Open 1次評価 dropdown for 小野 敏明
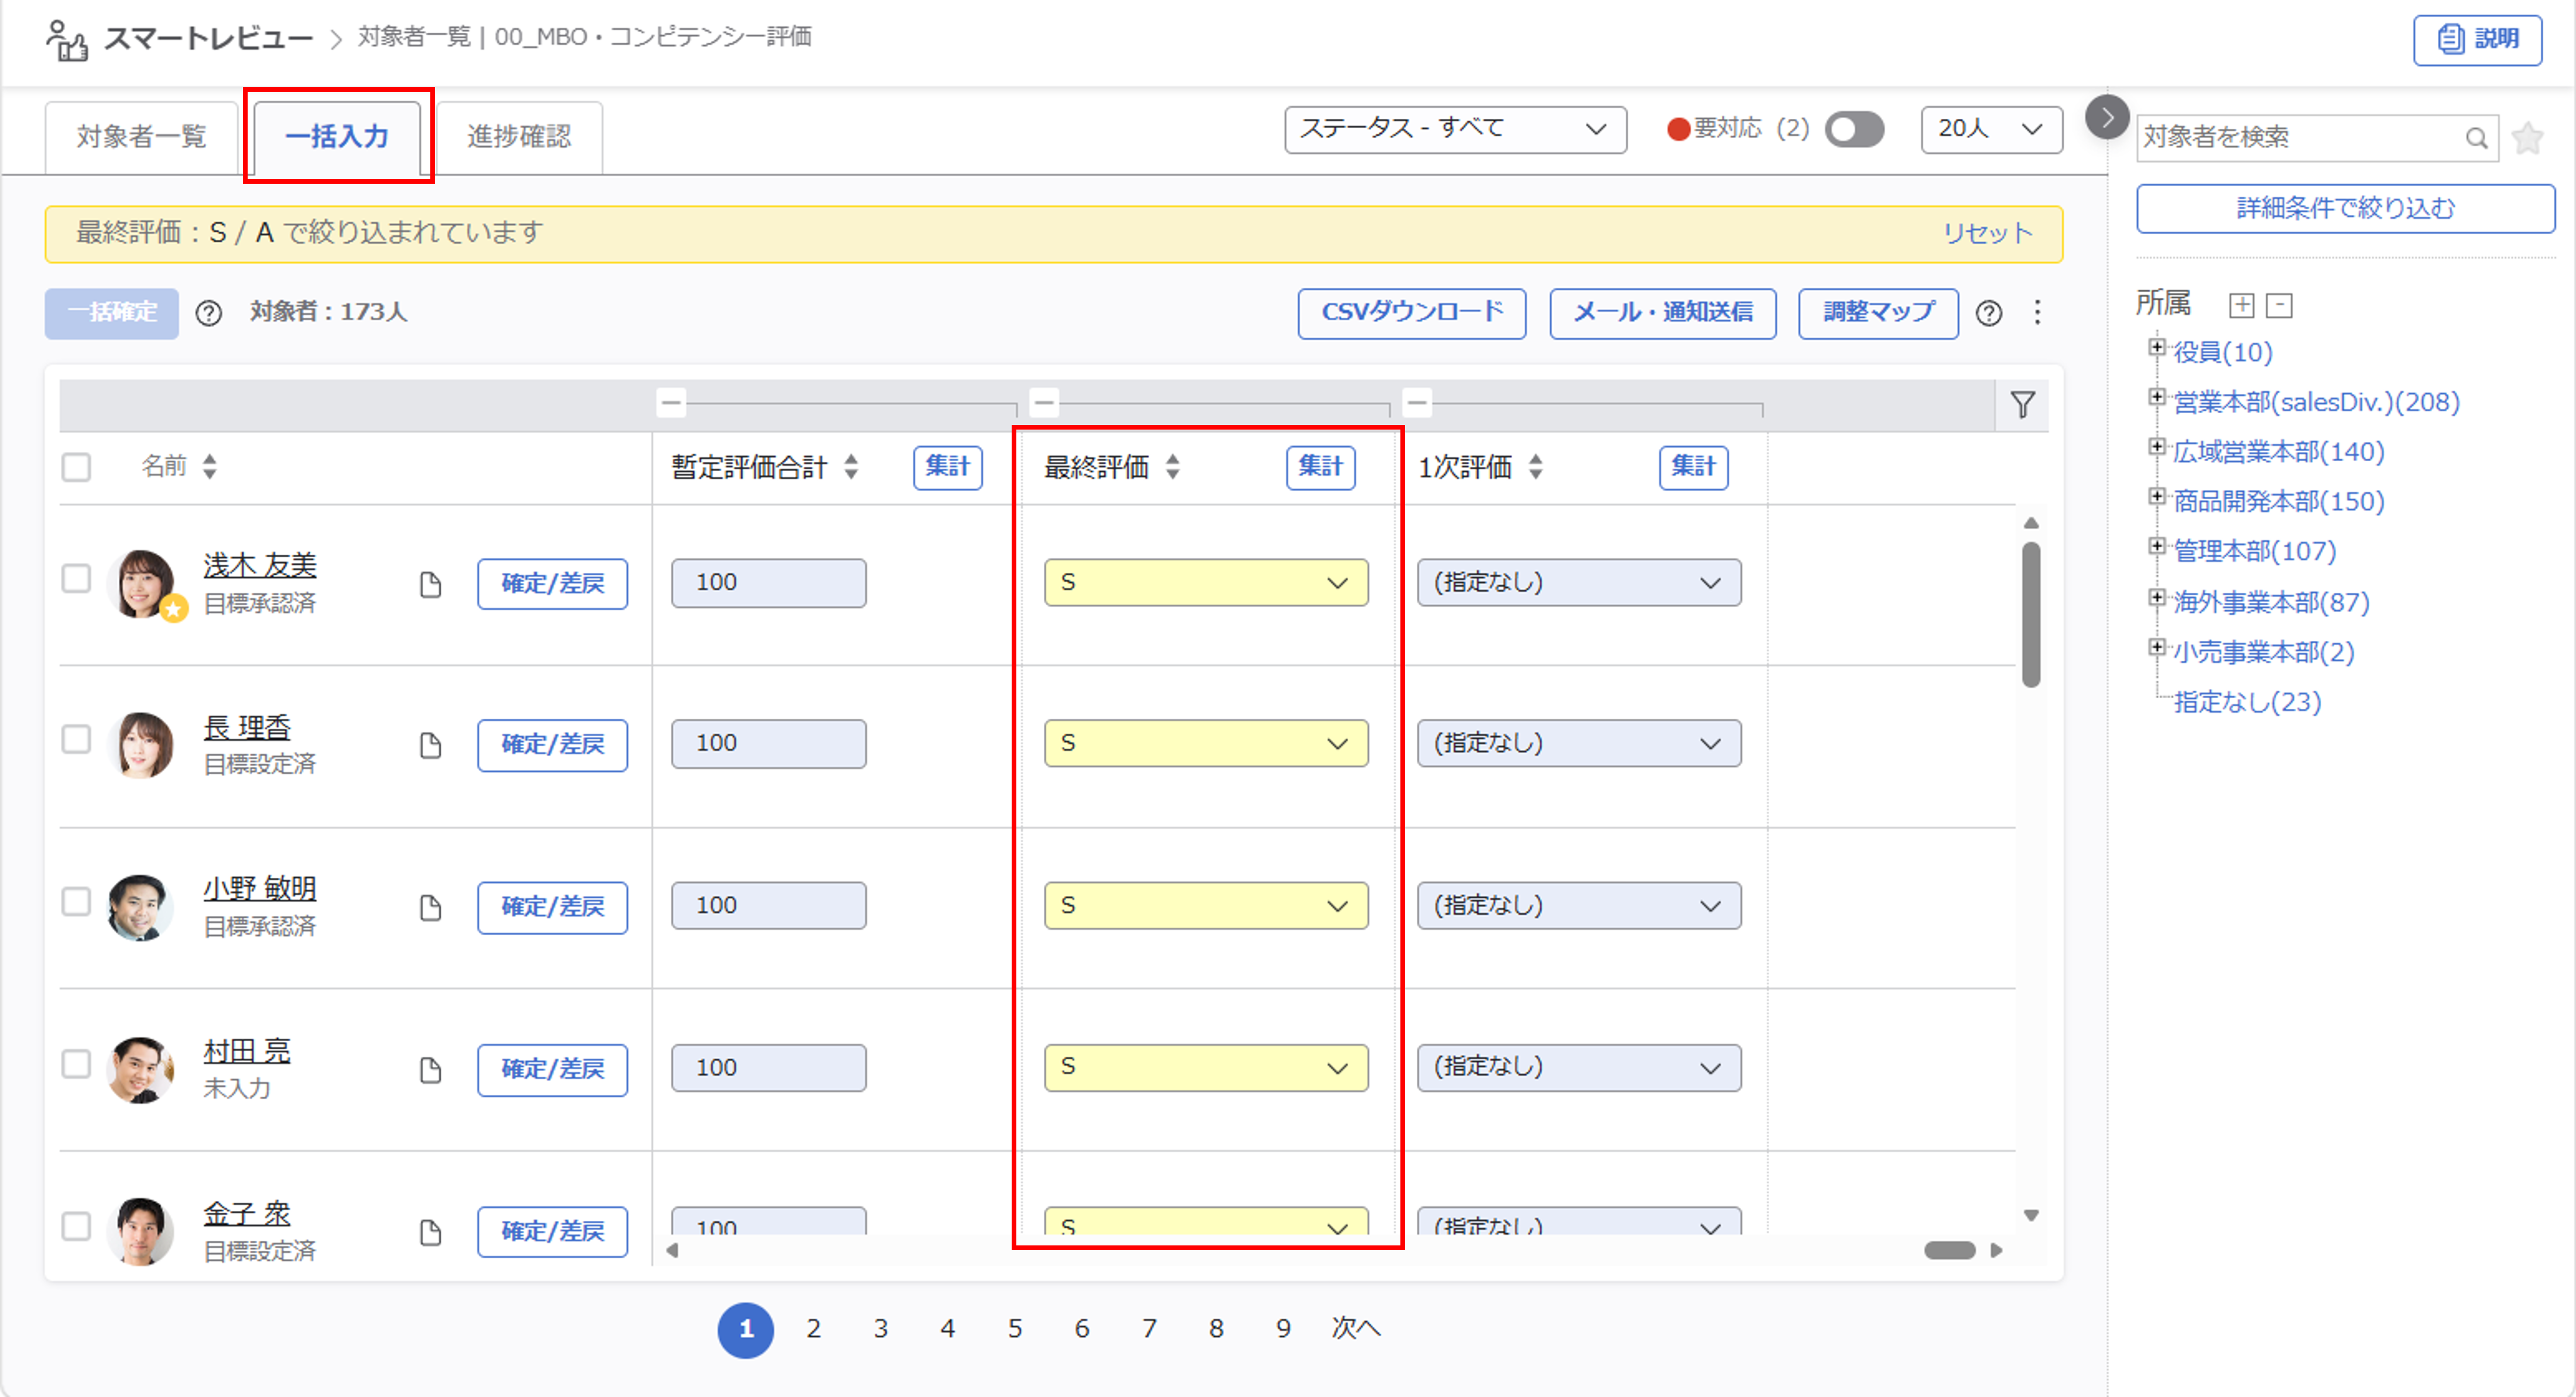This screenshot has width=2576, height=1397. [x=1578, y=905]
